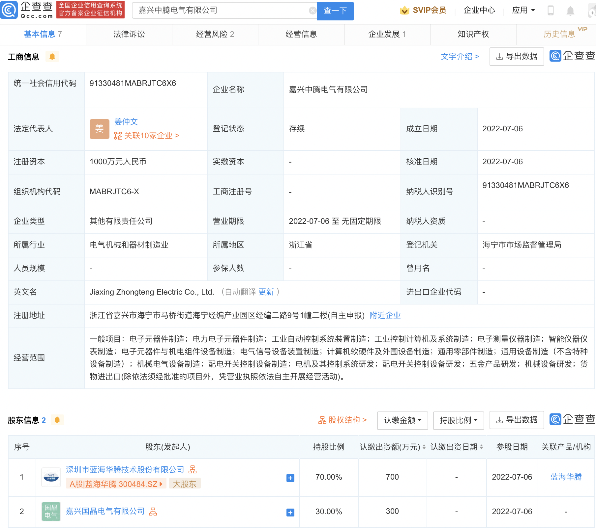Open the mobile app icon near notifications
The width and height of the screenshot is (596, 528).
550,10
